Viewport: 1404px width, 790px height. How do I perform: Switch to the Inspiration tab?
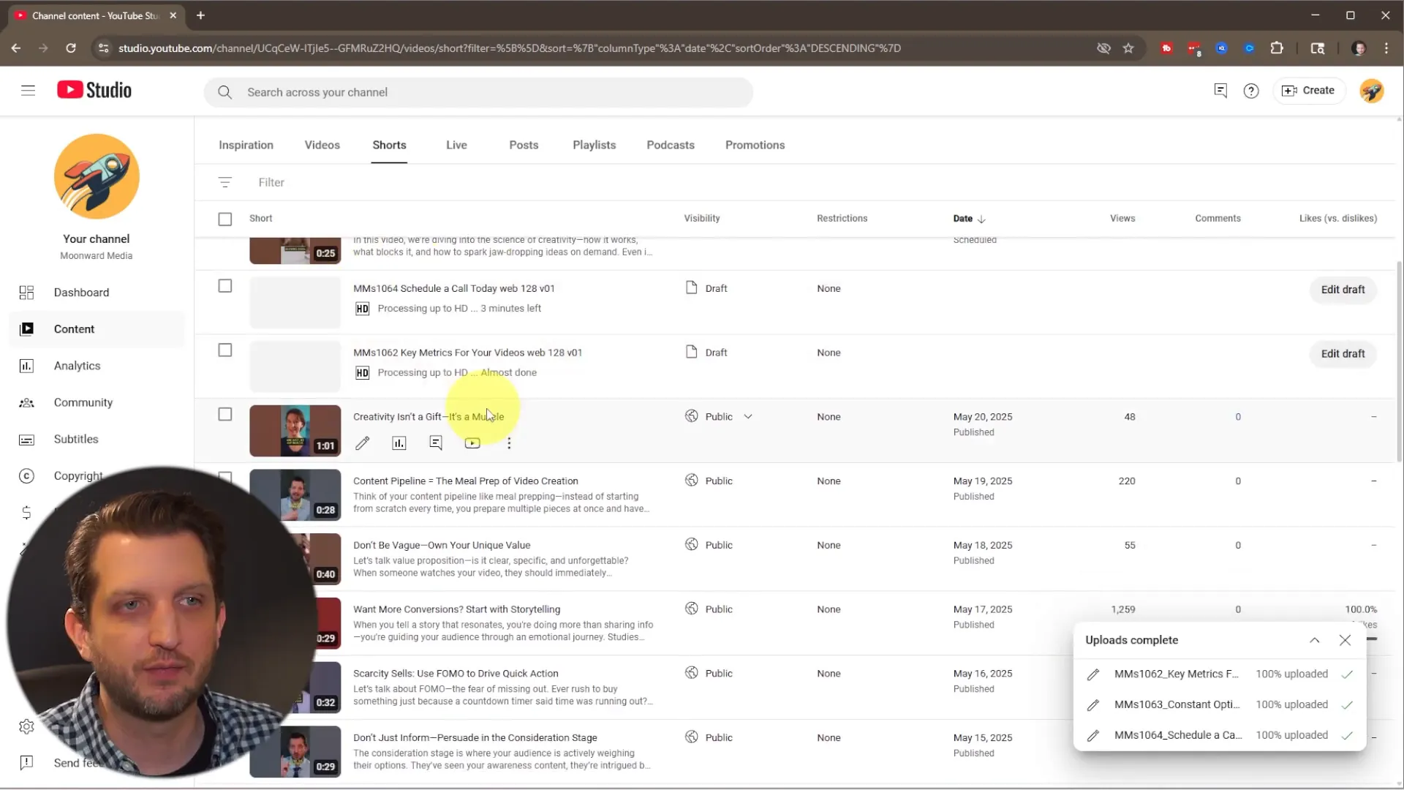(246, 145)
